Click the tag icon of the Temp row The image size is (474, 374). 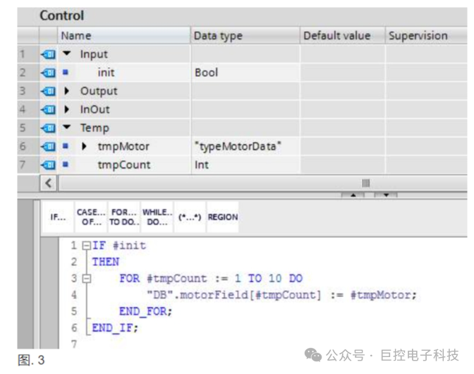point(49,128)
